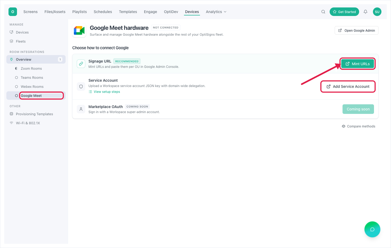Click the Signage URL heading
This screenshot has width=391, height=248.
(100, 61)
